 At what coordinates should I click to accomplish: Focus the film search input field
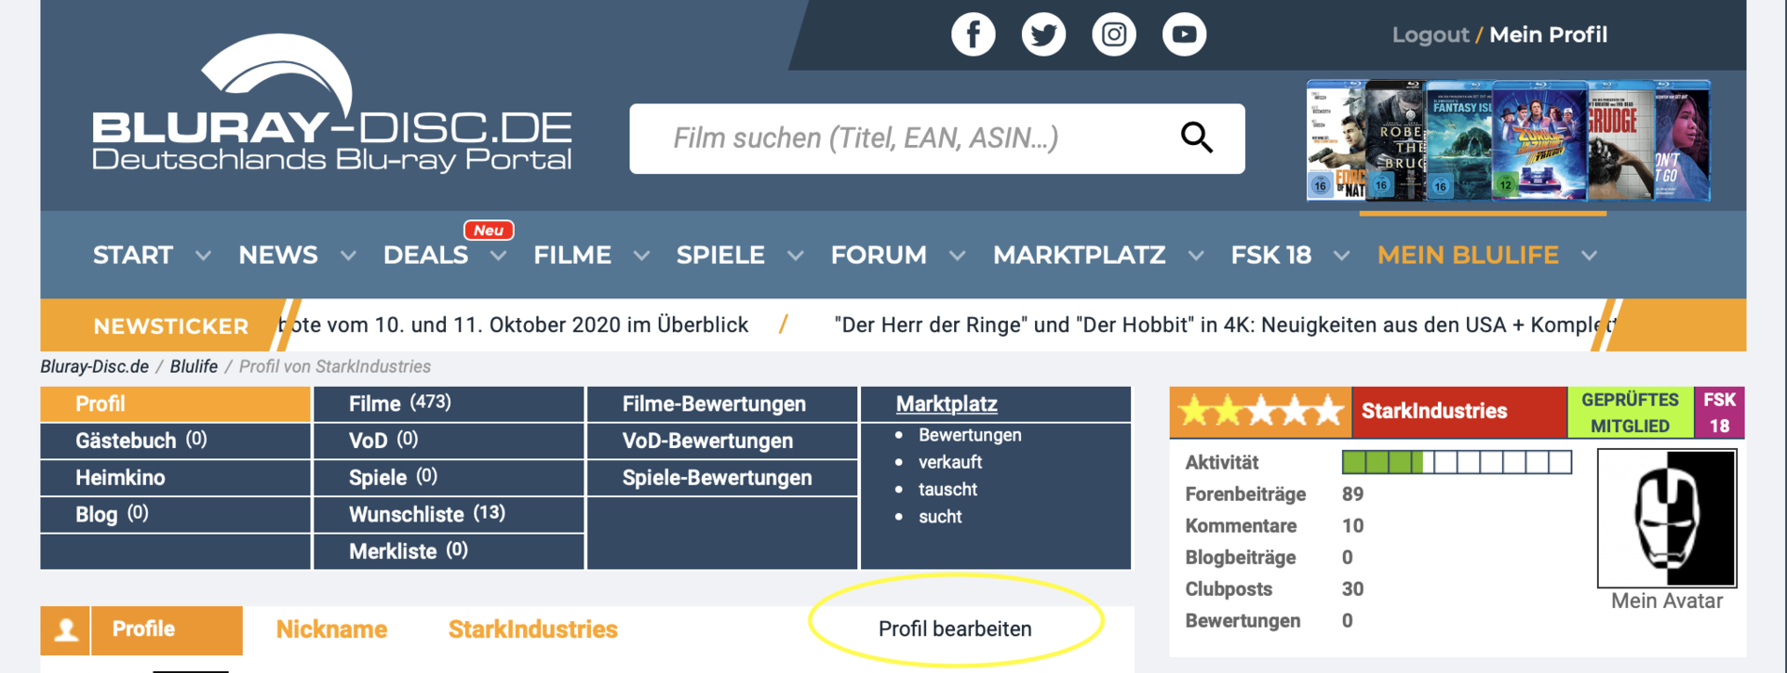pyautogui.click(x=937, y=139)
